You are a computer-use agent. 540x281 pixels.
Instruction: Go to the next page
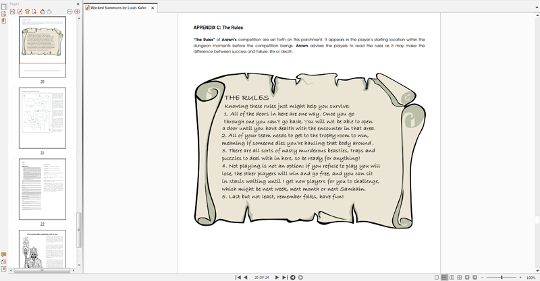[x=277, y=277]
